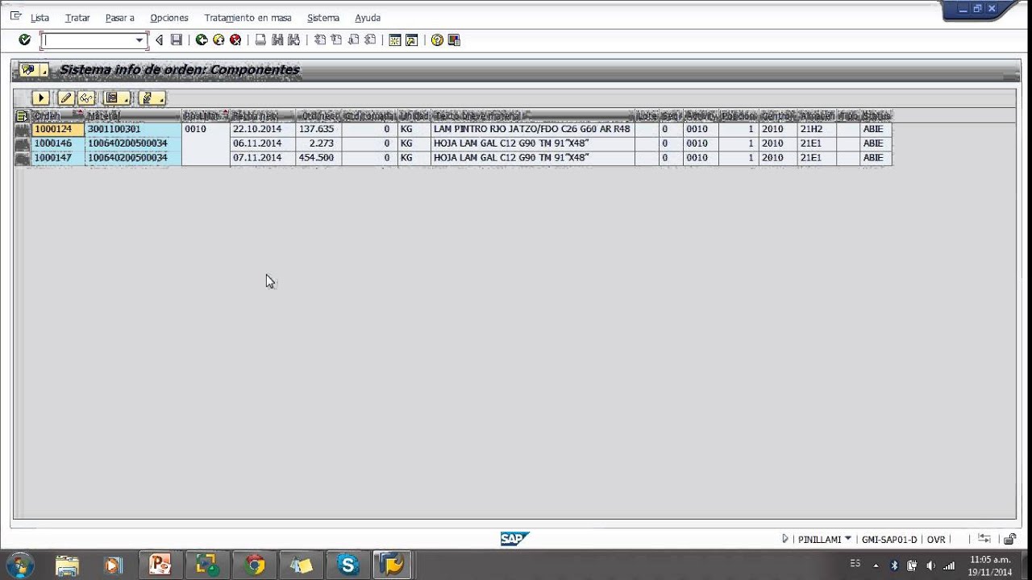Click material 3001100301
Screen dimensions: 1032x580
(133, 129)
